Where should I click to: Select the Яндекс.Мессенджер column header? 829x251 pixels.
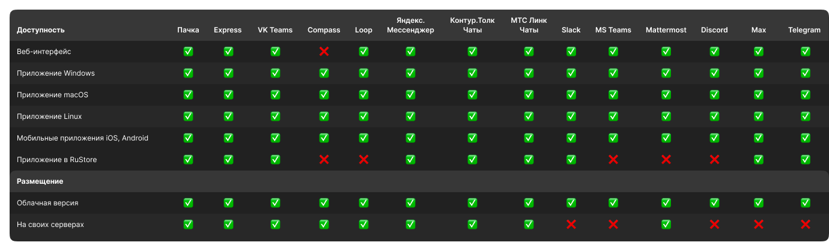(x=410, y=25)
